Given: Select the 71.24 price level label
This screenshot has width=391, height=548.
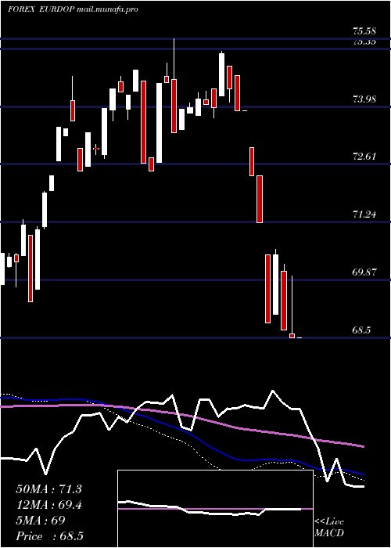Looking at the screenshot, I should click(364, 215).
